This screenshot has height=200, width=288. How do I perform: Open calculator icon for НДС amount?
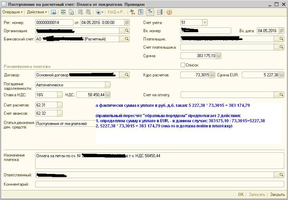108,95
